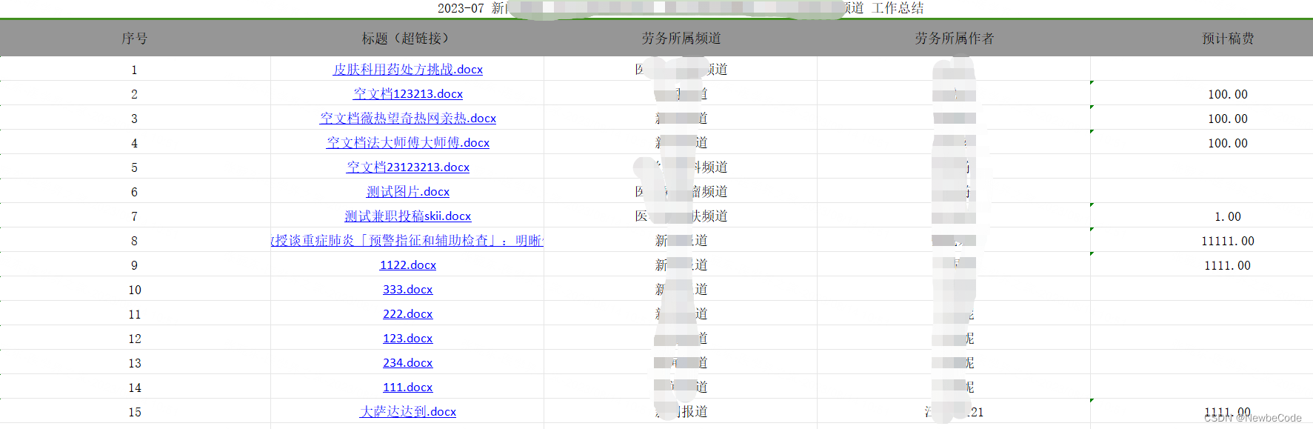Select the 序号 column header
The image size is (1313, 429).
tap(135, 38)
